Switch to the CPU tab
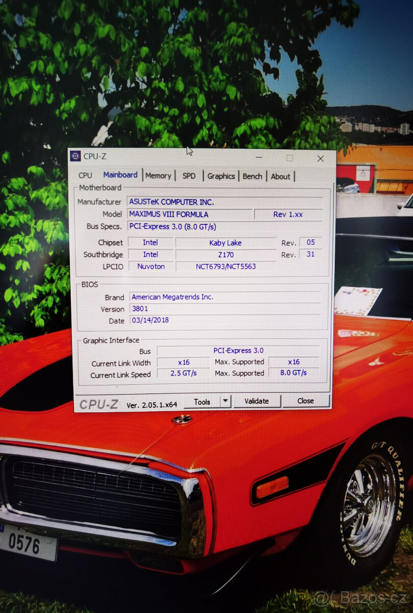Viewport: 413px width, 613px height. (86, 176)
